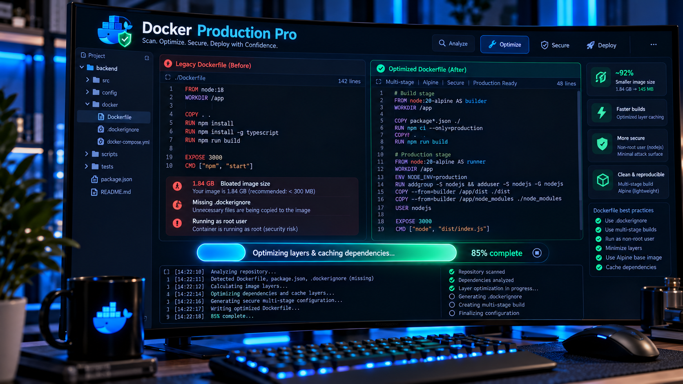This screenshot has height=384, width=683.
Task: Select the Optimize tab
Action: pos(504,44)
